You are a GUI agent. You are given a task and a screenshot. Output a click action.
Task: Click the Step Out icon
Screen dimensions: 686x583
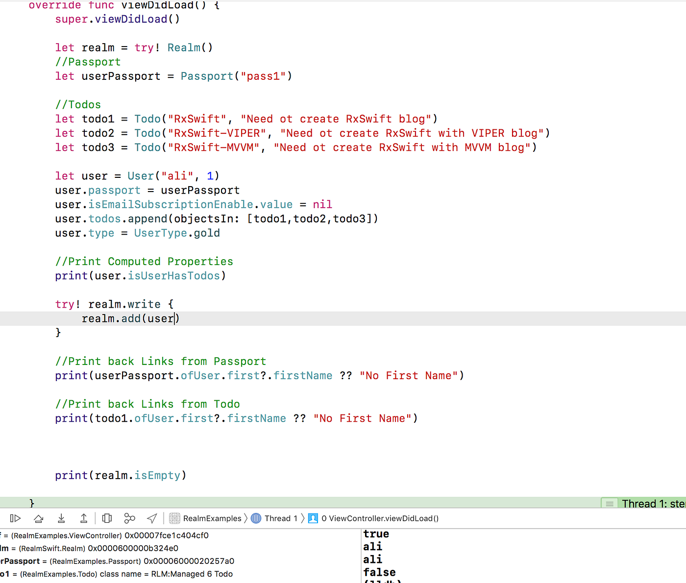point(84,518)
